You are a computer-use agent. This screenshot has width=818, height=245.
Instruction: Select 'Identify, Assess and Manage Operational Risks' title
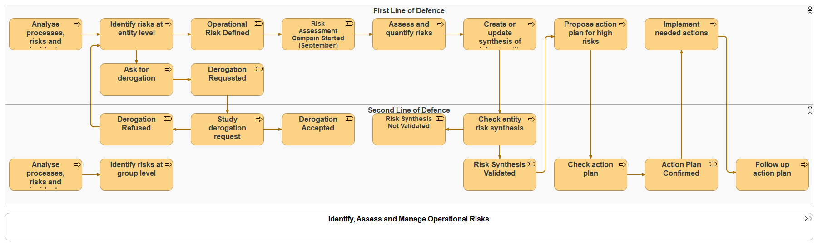pos(409,219)
